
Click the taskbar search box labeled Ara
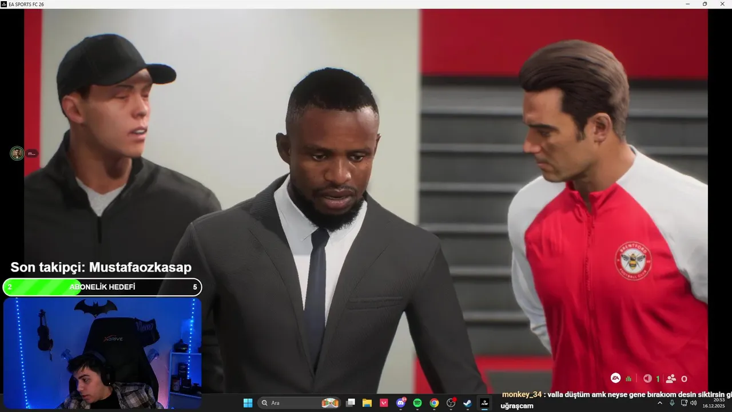point(299,403)
